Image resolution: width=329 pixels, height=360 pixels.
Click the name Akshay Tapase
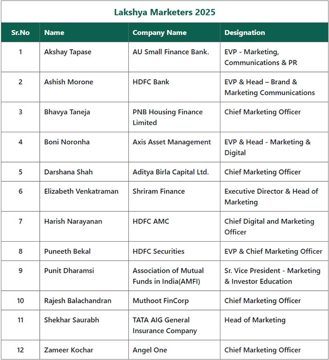click(68, 52)
